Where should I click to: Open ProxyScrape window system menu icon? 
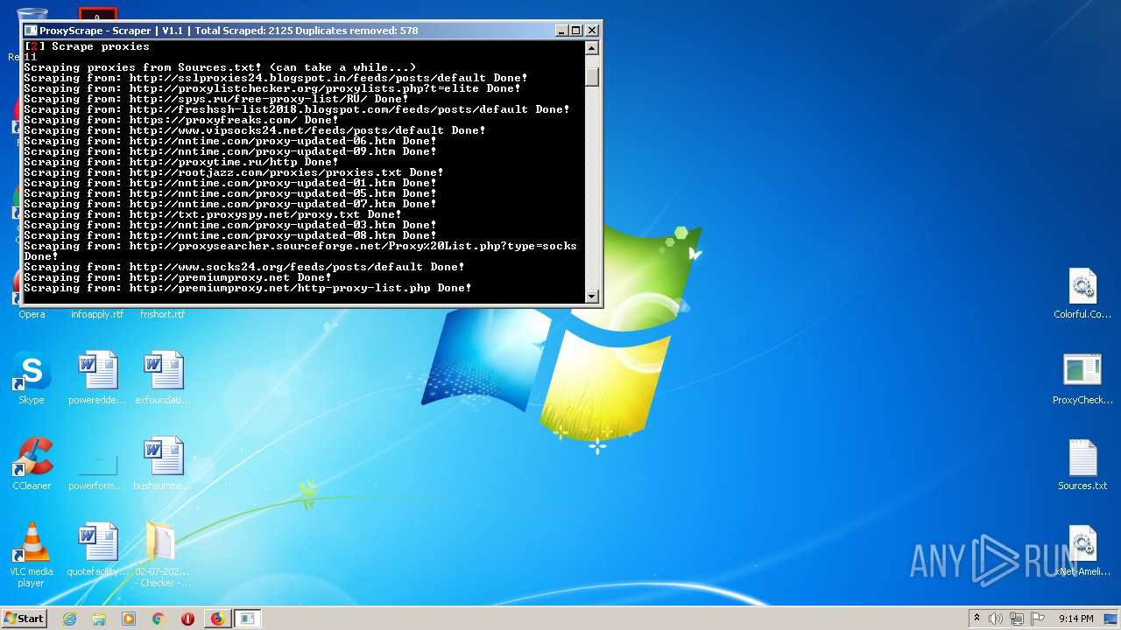tap(31, 30)
